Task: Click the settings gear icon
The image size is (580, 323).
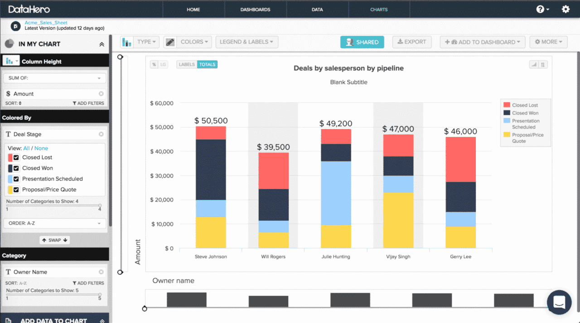Action: [565, 9]
